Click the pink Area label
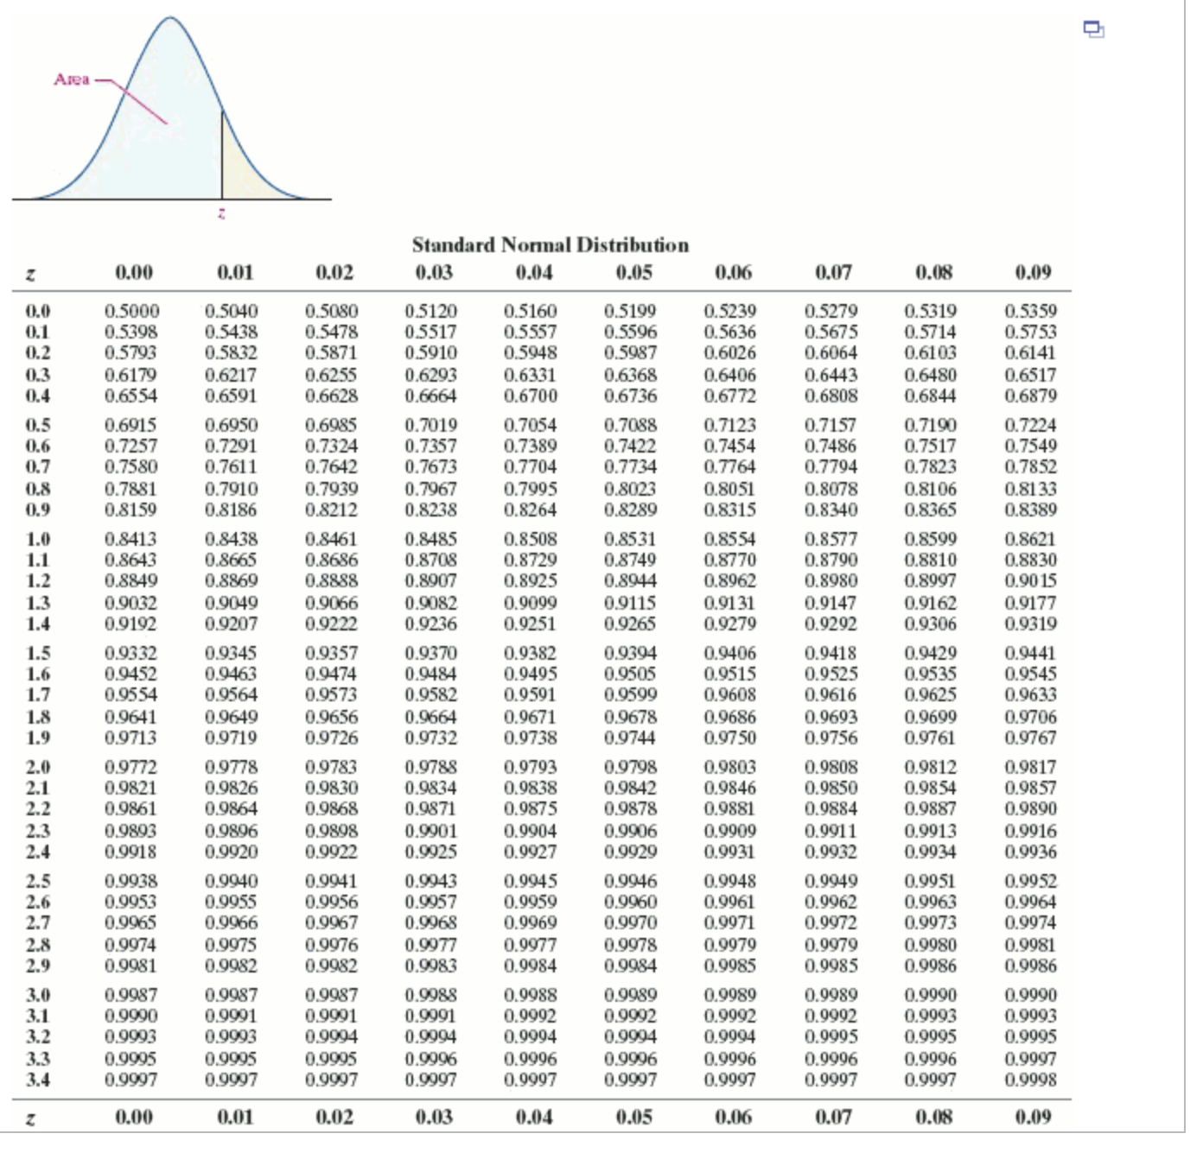This screenshot has height=1159, width=1203. pos(73,78)
